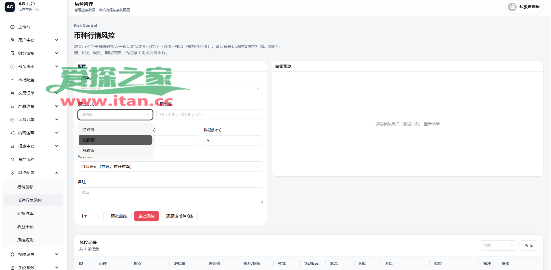The height and width of the screenshot is (270, 551).
Task: Click the 风控配置 shield icon
Action: (12, 173)
